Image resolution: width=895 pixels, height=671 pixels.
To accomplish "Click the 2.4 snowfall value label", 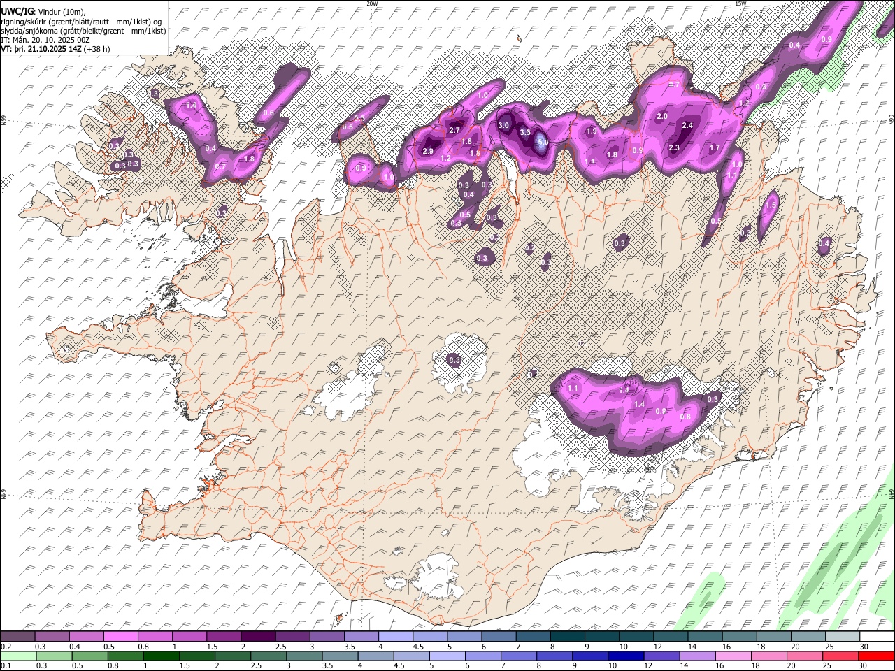I will (x=687, y=126).
